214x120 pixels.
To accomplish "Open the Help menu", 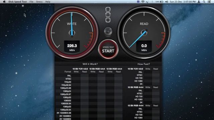I will pyautogui.click(x=48, y=2).
